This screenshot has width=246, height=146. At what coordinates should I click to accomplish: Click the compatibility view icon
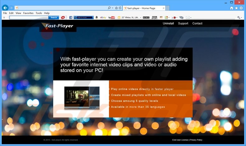(116, 8)
